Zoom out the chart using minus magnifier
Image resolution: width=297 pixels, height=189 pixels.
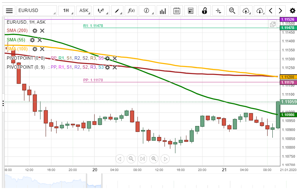click(x=131, y=159)
